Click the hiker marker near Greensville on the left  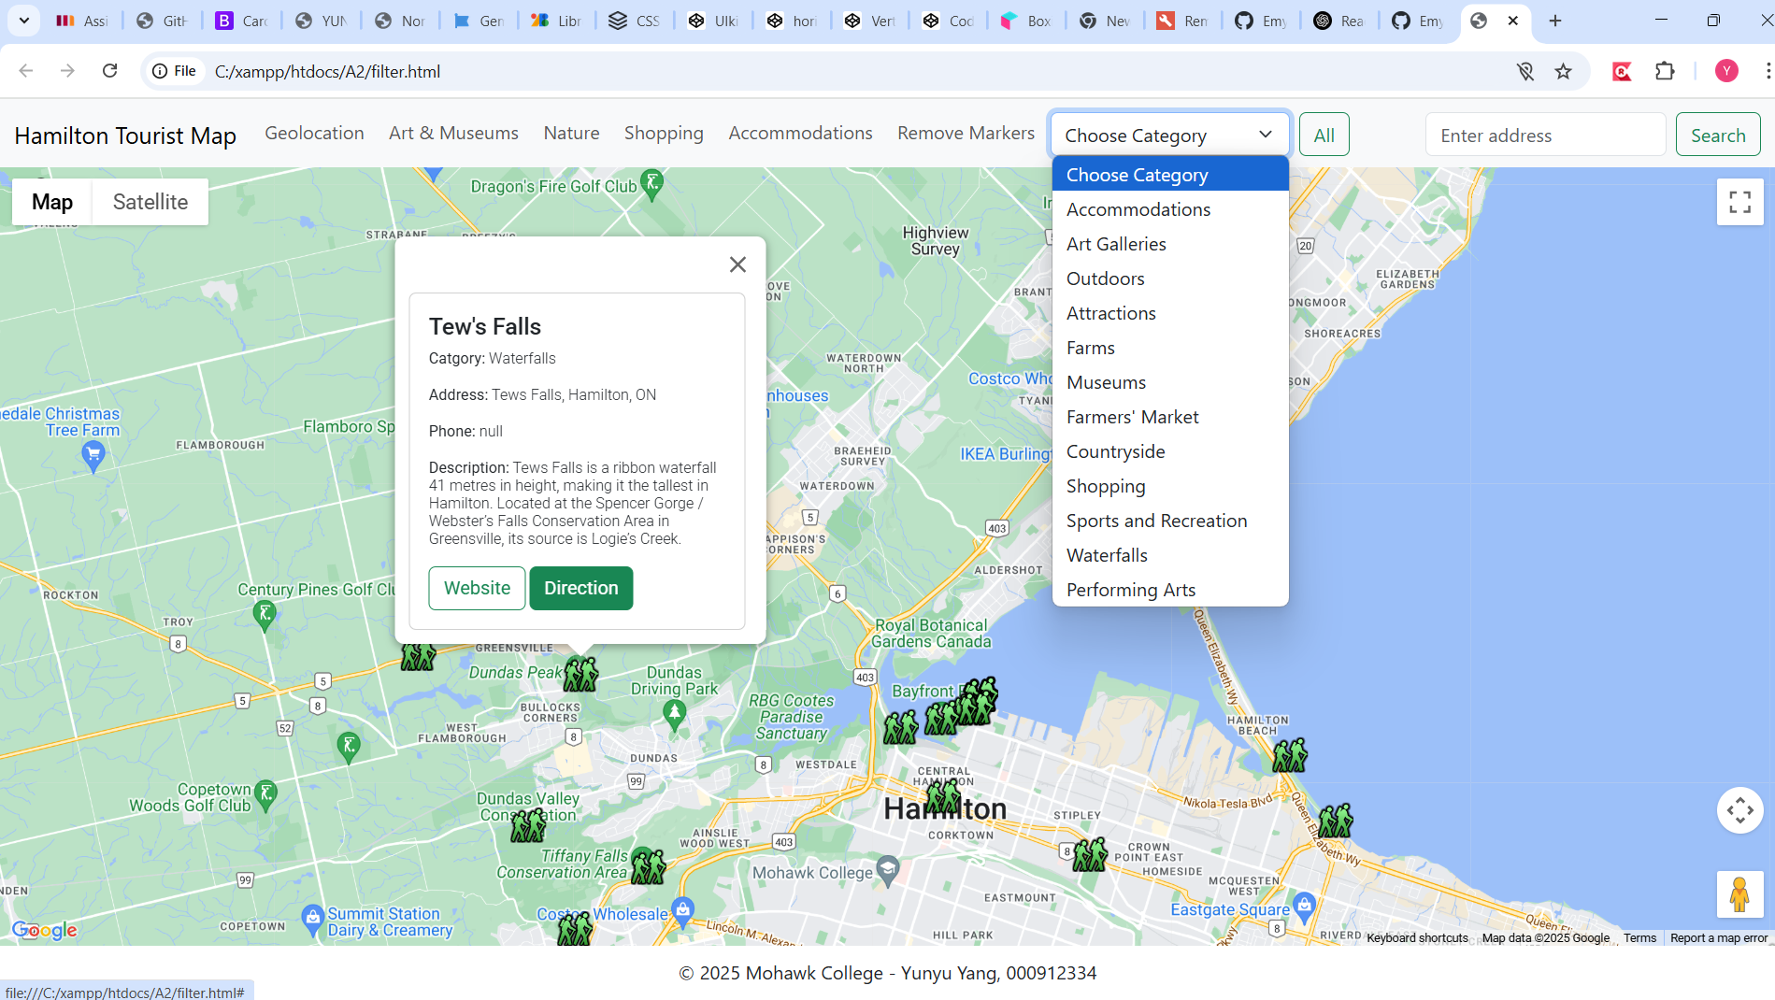(x=418, y=654)
